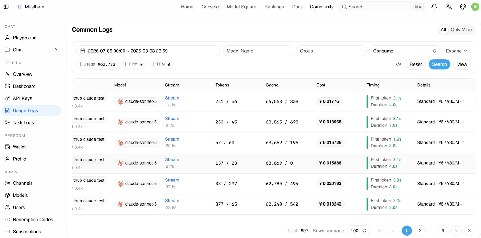This screenshot has height=238, width=481.
Task: Click the Usage ¥62.723 tag
Action: click(x=97, y=64)
